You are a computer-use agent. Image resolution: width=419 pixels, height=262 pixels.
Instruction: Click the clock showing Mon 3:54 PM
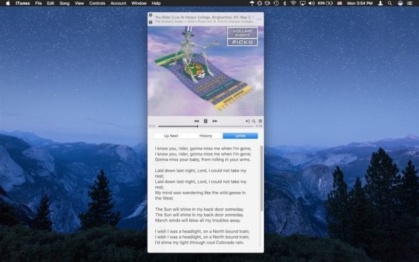[360, 3]
